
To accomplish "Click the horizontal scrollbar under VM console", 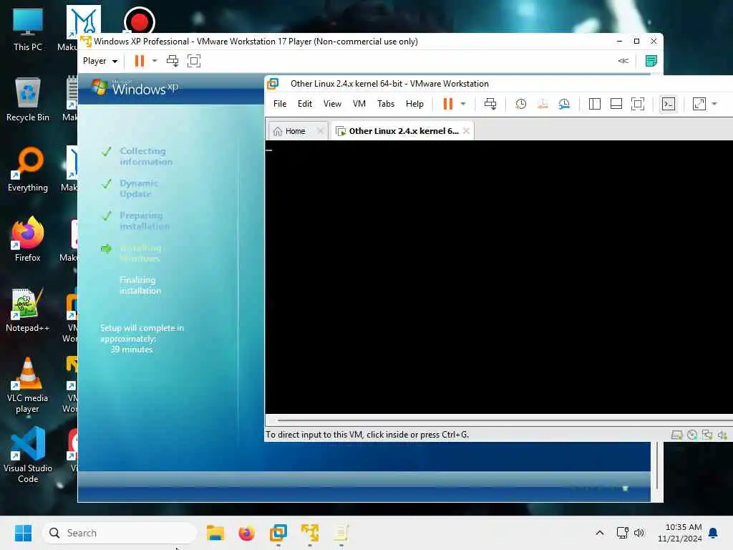I will coord(505,420).
